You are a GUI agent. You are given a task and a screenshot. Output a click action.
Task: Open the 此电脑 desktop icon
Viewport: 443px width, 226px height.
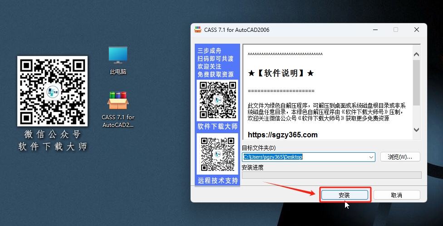click(x=118, y=60)
